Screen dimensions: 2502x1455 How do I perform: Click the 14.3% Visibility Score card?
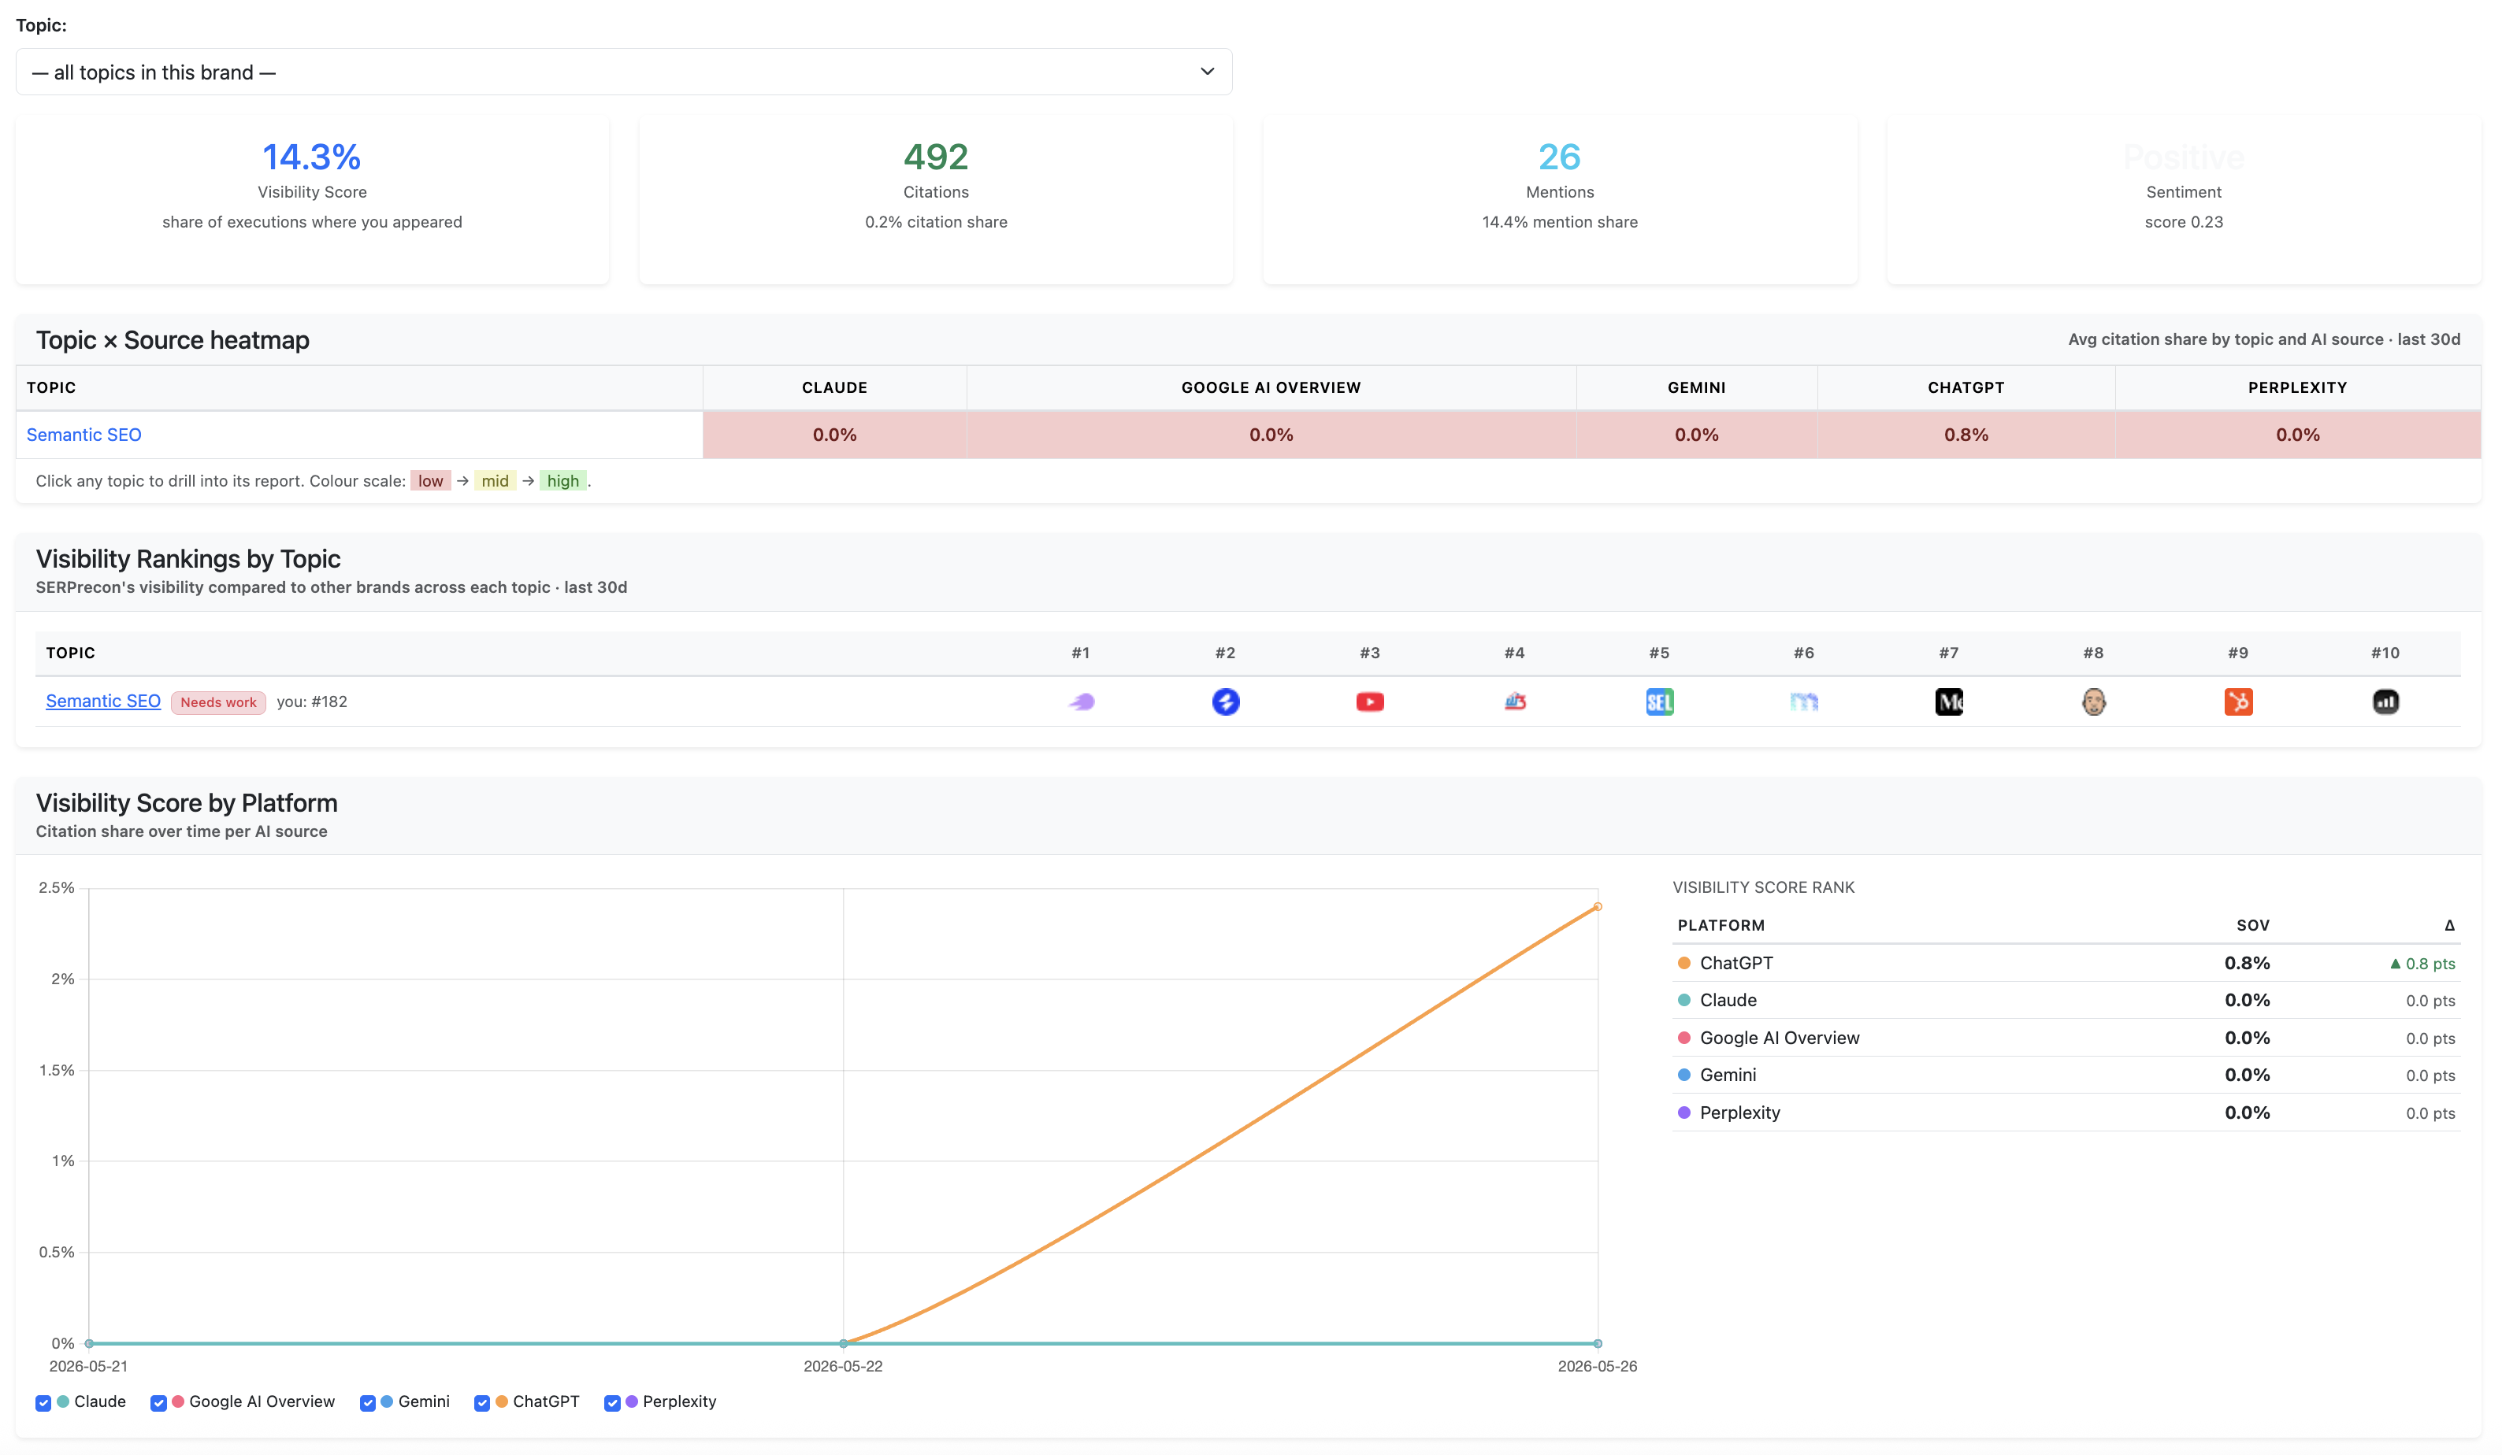click(x=312, y=198)
